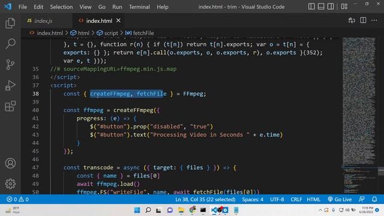Start server with Go Live

tap(340, 199)
